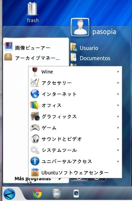Open the インターネット menu entry
The image size is (132, 201).
(x=75, y=94)
